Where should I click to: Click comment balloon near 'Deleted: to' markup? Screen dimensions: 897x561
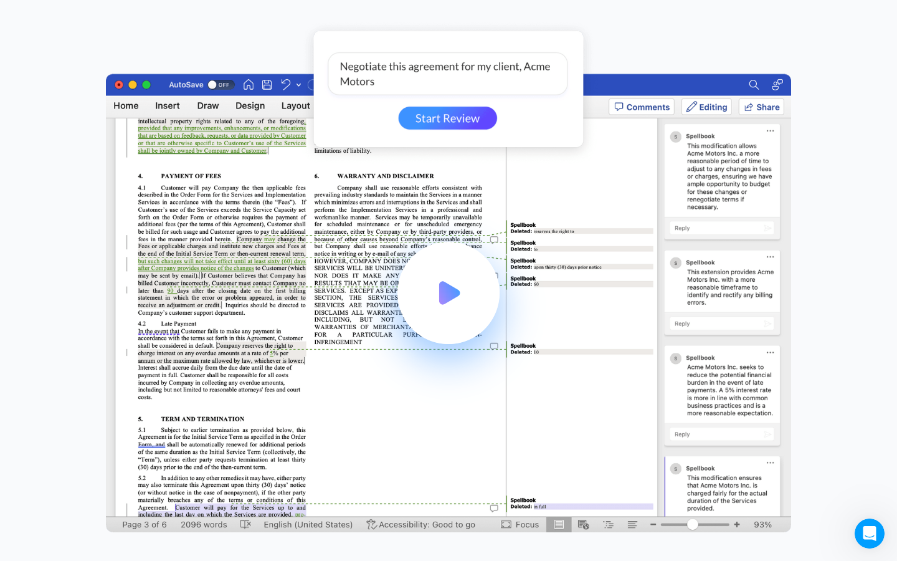click(x=494, y=239)
